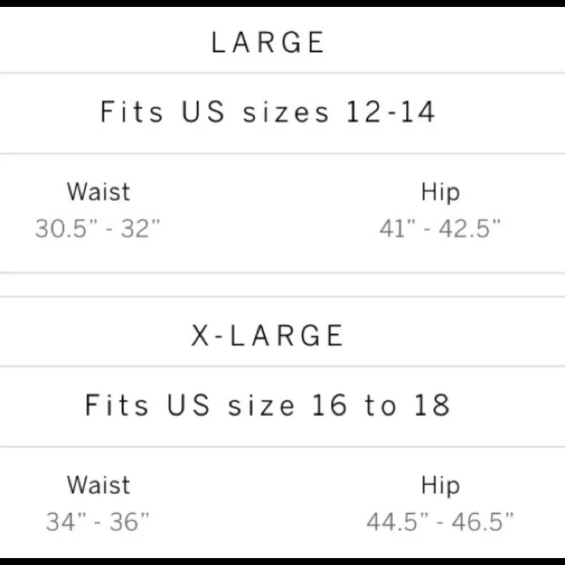565x565 pixels.
Task: Select the 'Fits US sizes 12-14' text
Action: tap(267, 112)
